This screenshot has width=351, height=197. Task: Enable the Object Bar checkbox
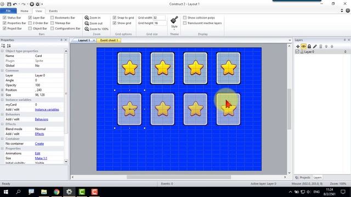pos(30,28)
